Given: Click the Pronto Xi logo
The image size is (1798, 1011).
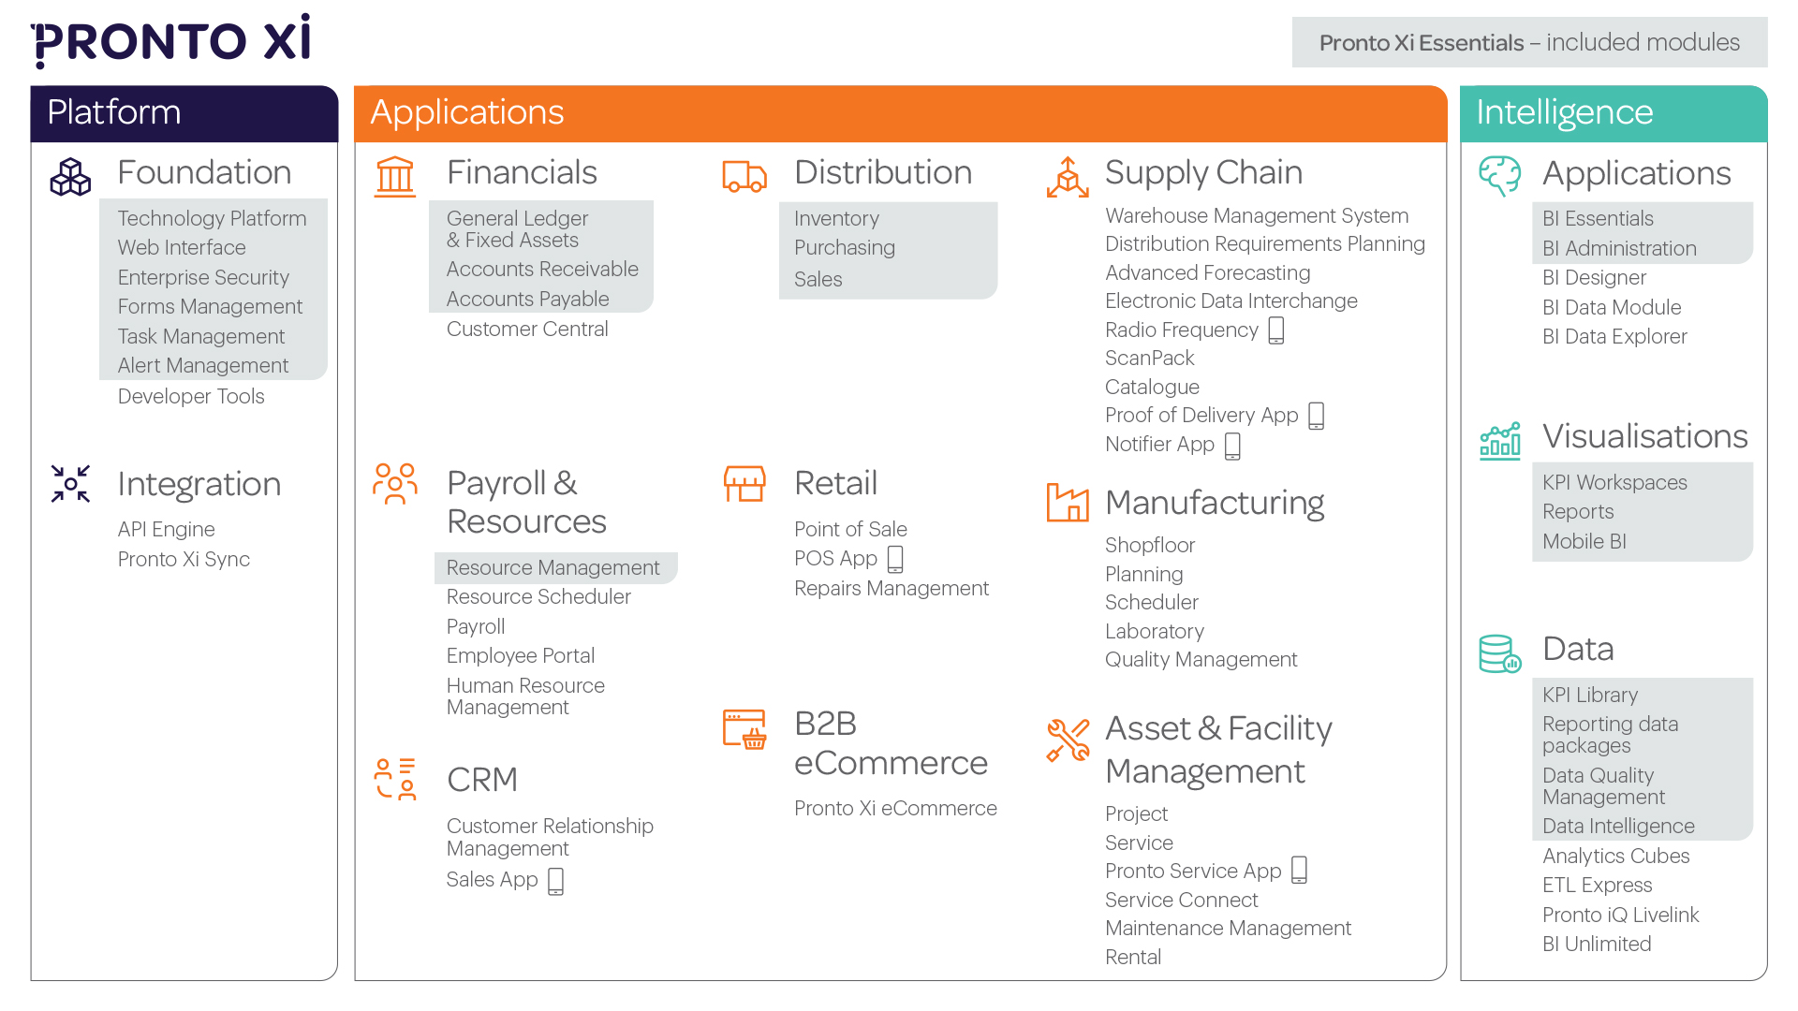Looking at the screenshot, I should click(x=170, y=41).
